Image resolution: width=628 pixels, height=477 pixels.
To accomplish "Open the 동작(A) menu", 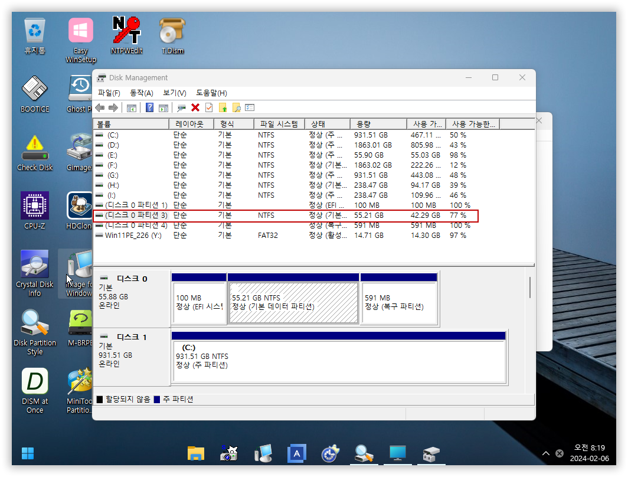I will (x=142, y=93).
